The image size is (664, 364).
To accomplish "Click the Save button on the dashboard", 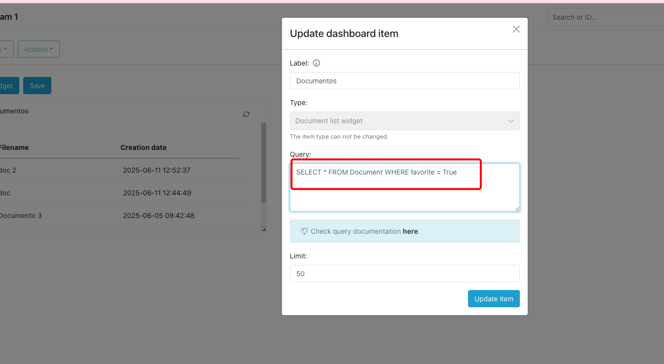I will [x=37, y=86].
